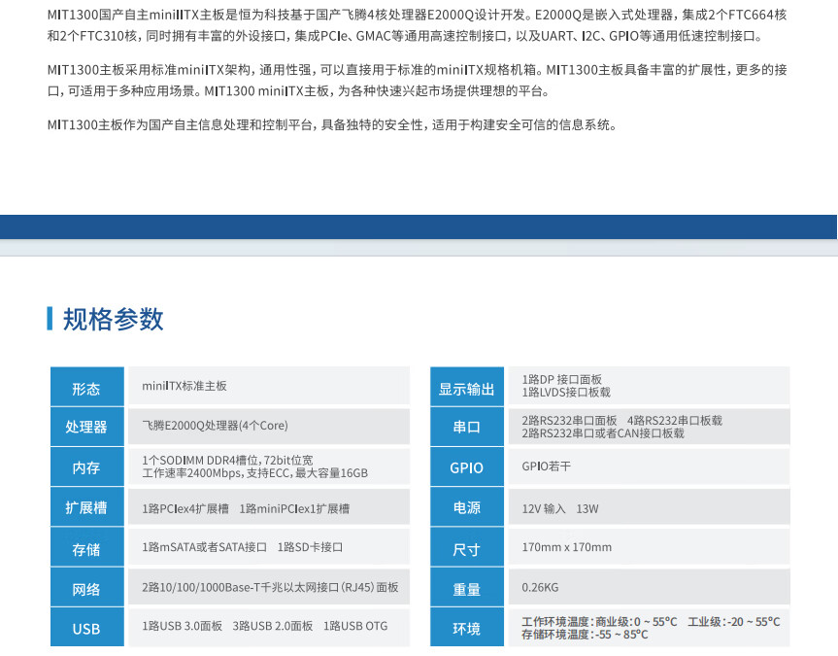838x656 pixels.
Task: Click the 1路PCIex4扩展槽 text
Action: [x=184, y=509]
